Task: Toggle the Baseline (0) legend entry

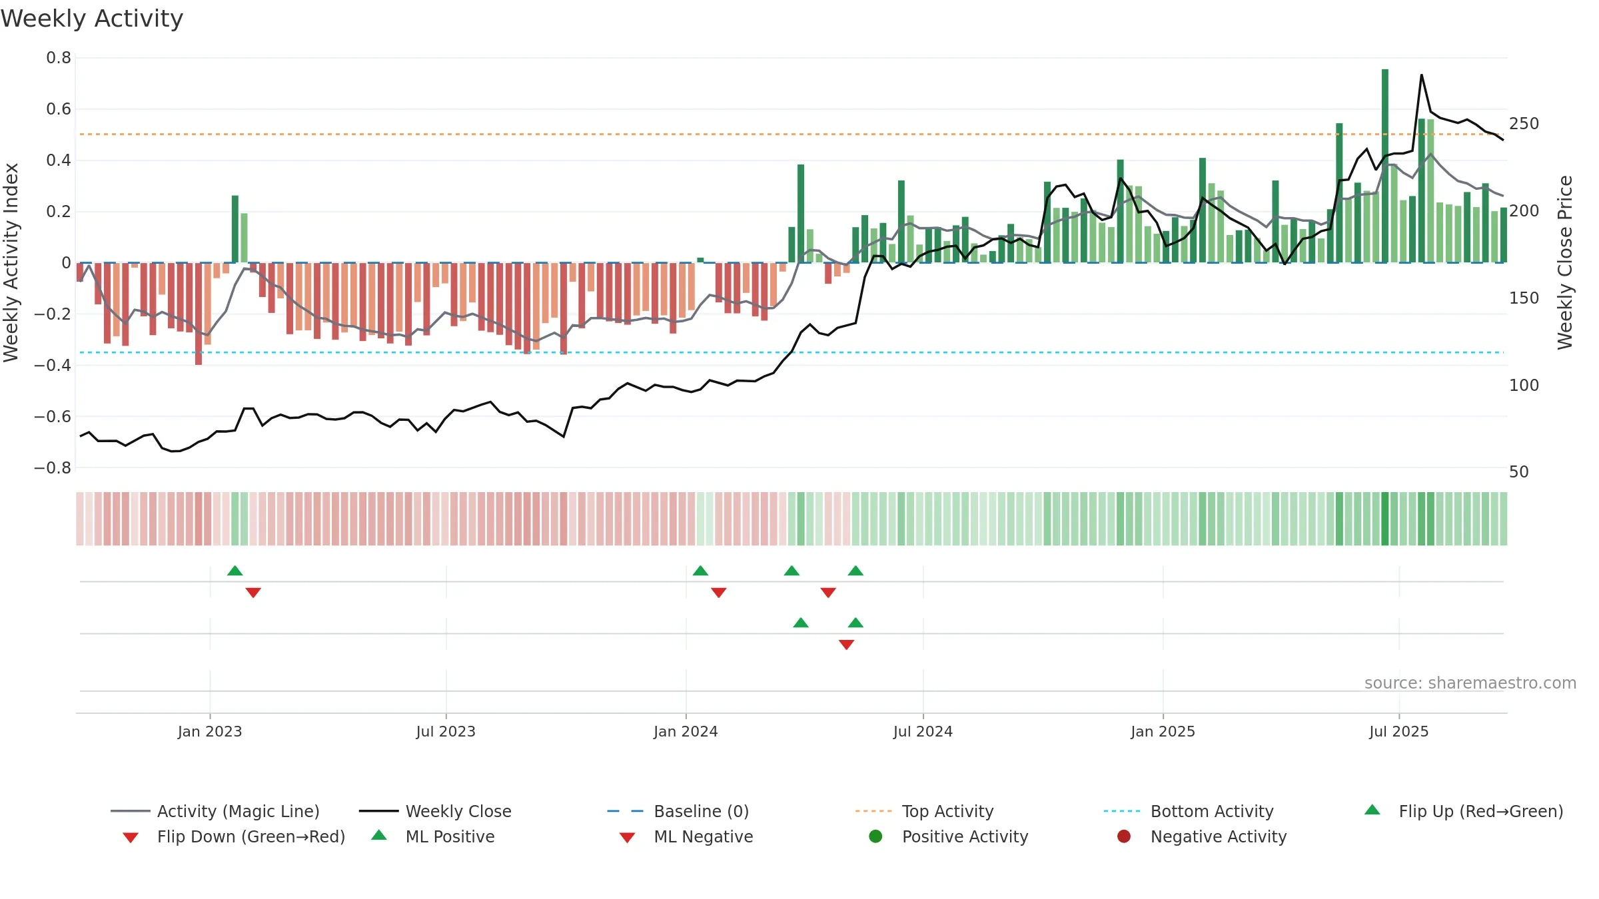Action: 678,811
